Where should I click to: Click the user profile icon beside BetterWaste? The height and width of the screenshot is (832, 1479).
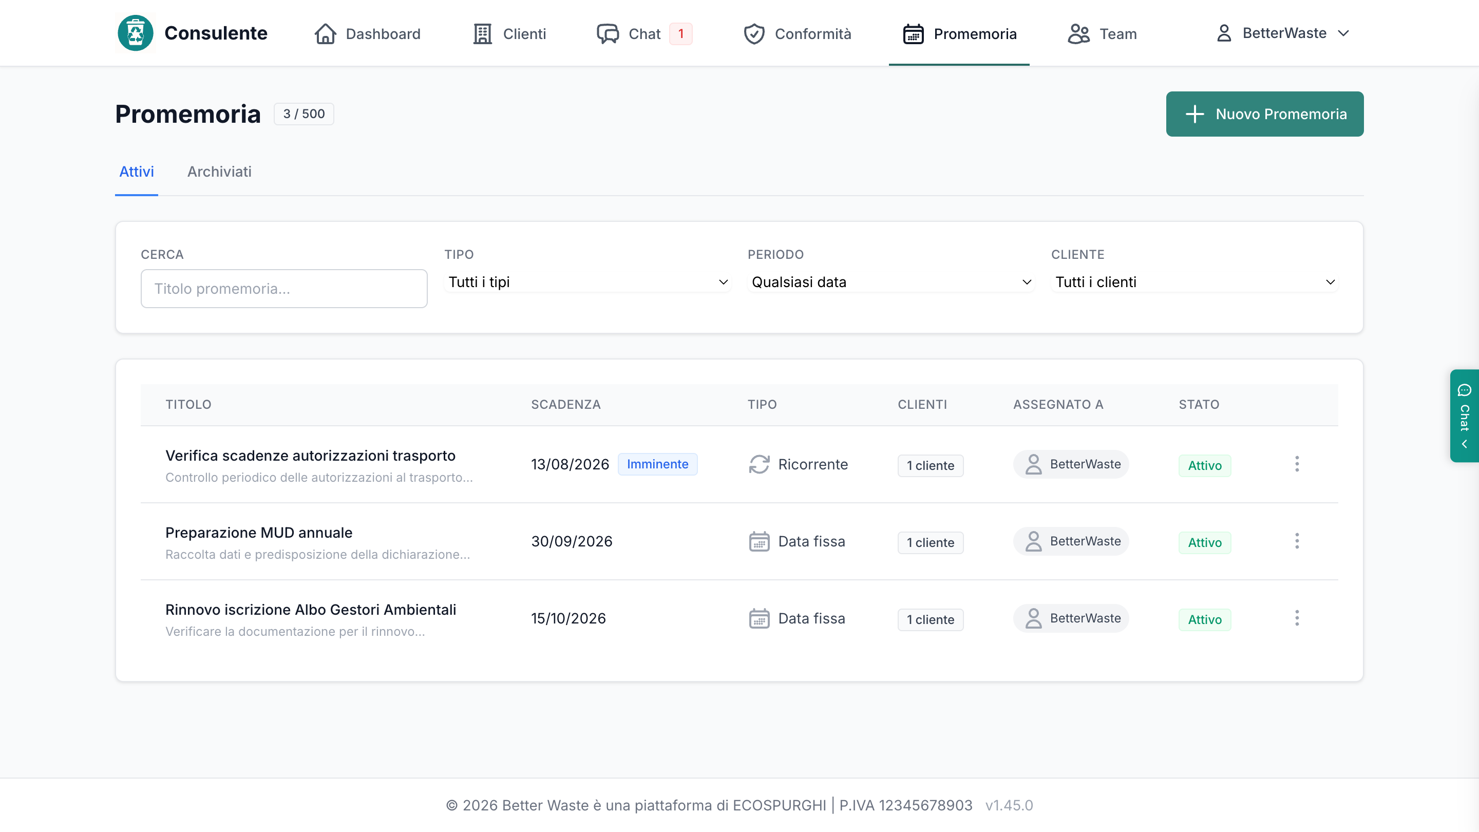[x=1223, y=33]
